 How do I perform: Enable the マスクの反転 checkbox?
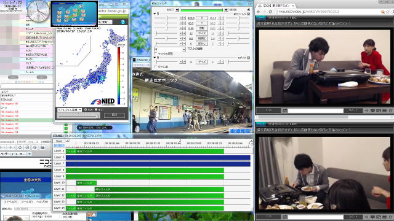click(x=156, y=53)
